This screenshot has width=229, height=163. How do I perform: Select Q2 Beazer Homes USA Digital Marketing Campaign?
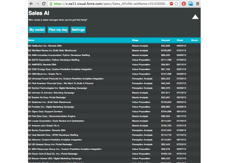(55, 158)
